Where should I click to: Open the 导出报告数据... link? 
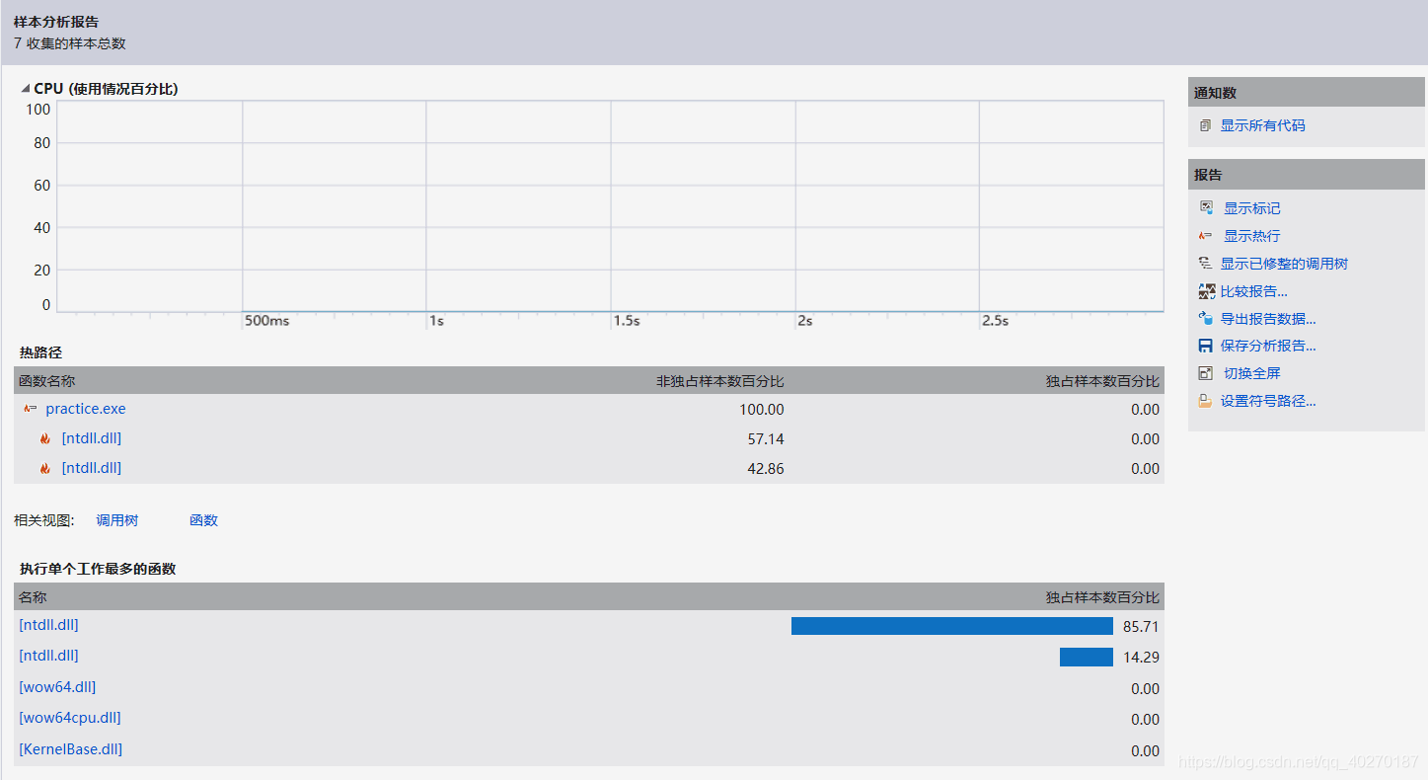1268,319
